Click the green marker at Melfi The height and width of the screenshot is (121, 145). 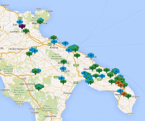coord(29,54)
